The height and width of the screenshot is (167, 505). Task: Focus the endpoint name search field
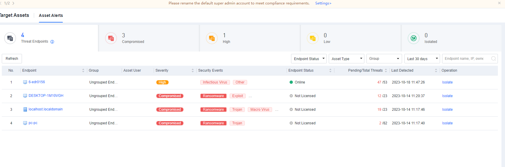[466, 59]
